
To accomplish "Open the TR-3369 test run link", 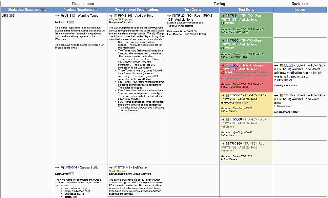I will pyautogui.click(x=236, y=144).
